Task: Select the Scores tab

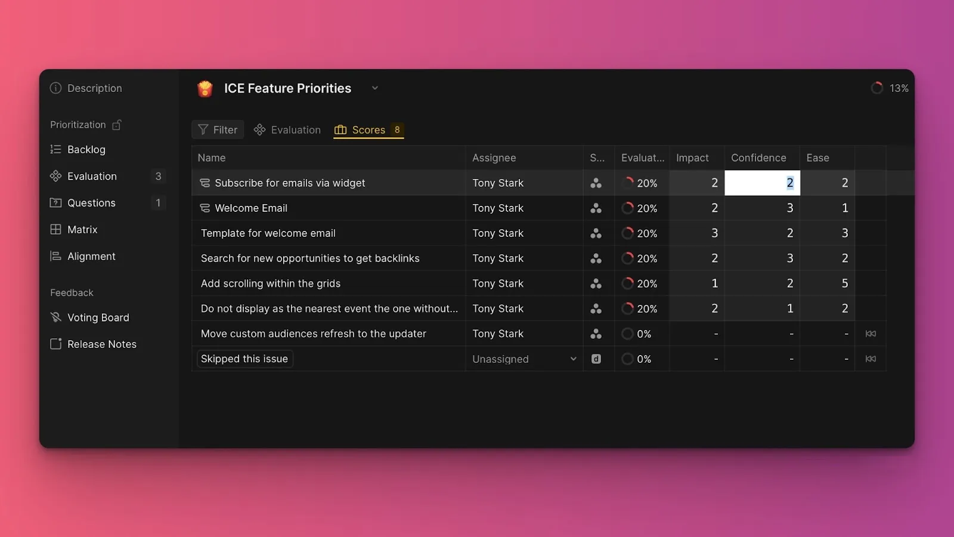Action: (x=368, y=130)
